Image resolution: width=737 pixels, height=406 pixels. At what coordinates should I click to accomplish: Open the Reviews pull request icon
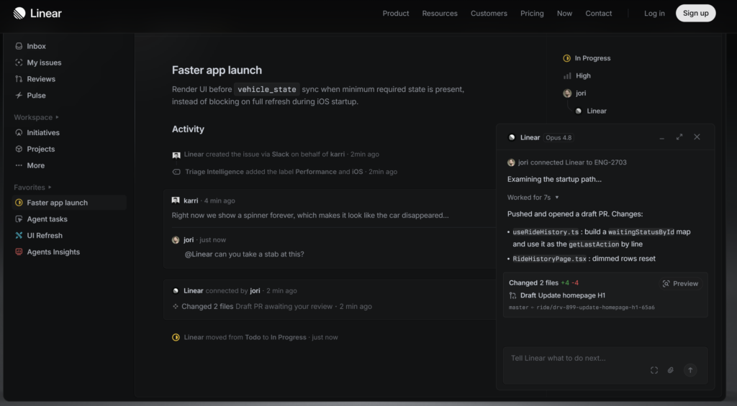(19, 79)
